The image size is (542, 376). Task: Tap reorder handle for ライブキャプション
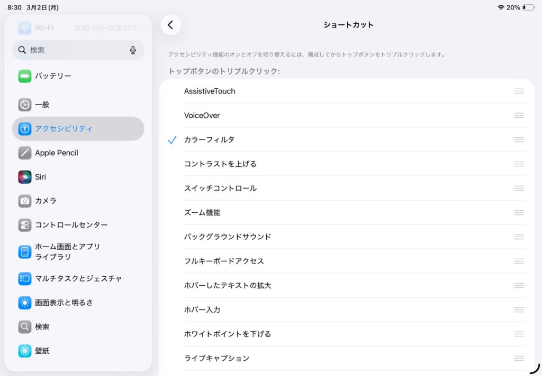point(519,359)
